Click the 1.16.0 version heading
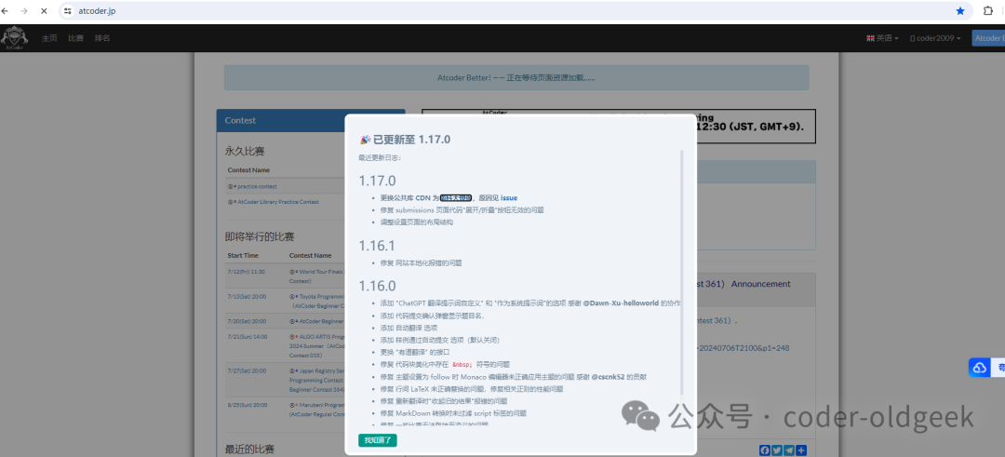The image size is (1005, 457). click(378, 285)
